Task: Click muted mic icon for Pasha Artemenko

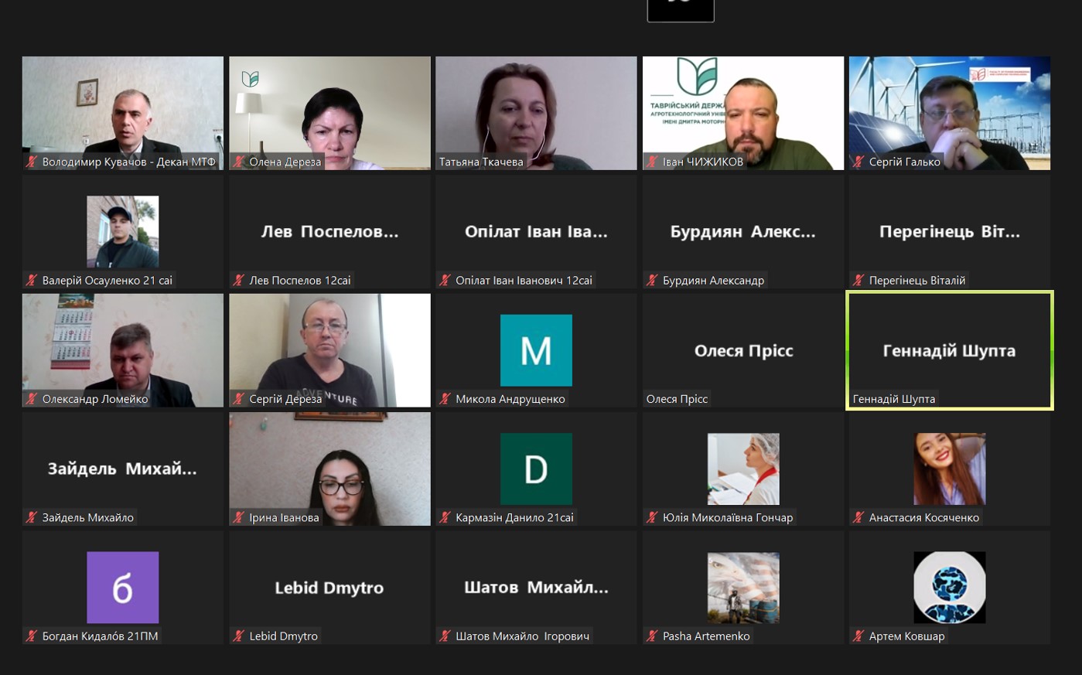Action: (x=652, y=636)
